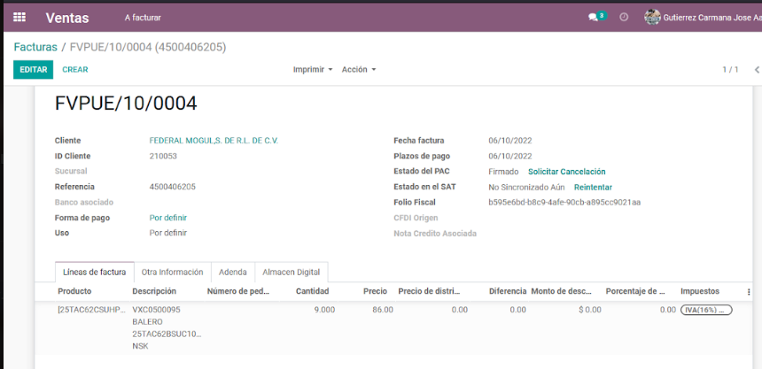762x369 pixels.
Task: Open column options kebab icon in table
Action: 749,291
